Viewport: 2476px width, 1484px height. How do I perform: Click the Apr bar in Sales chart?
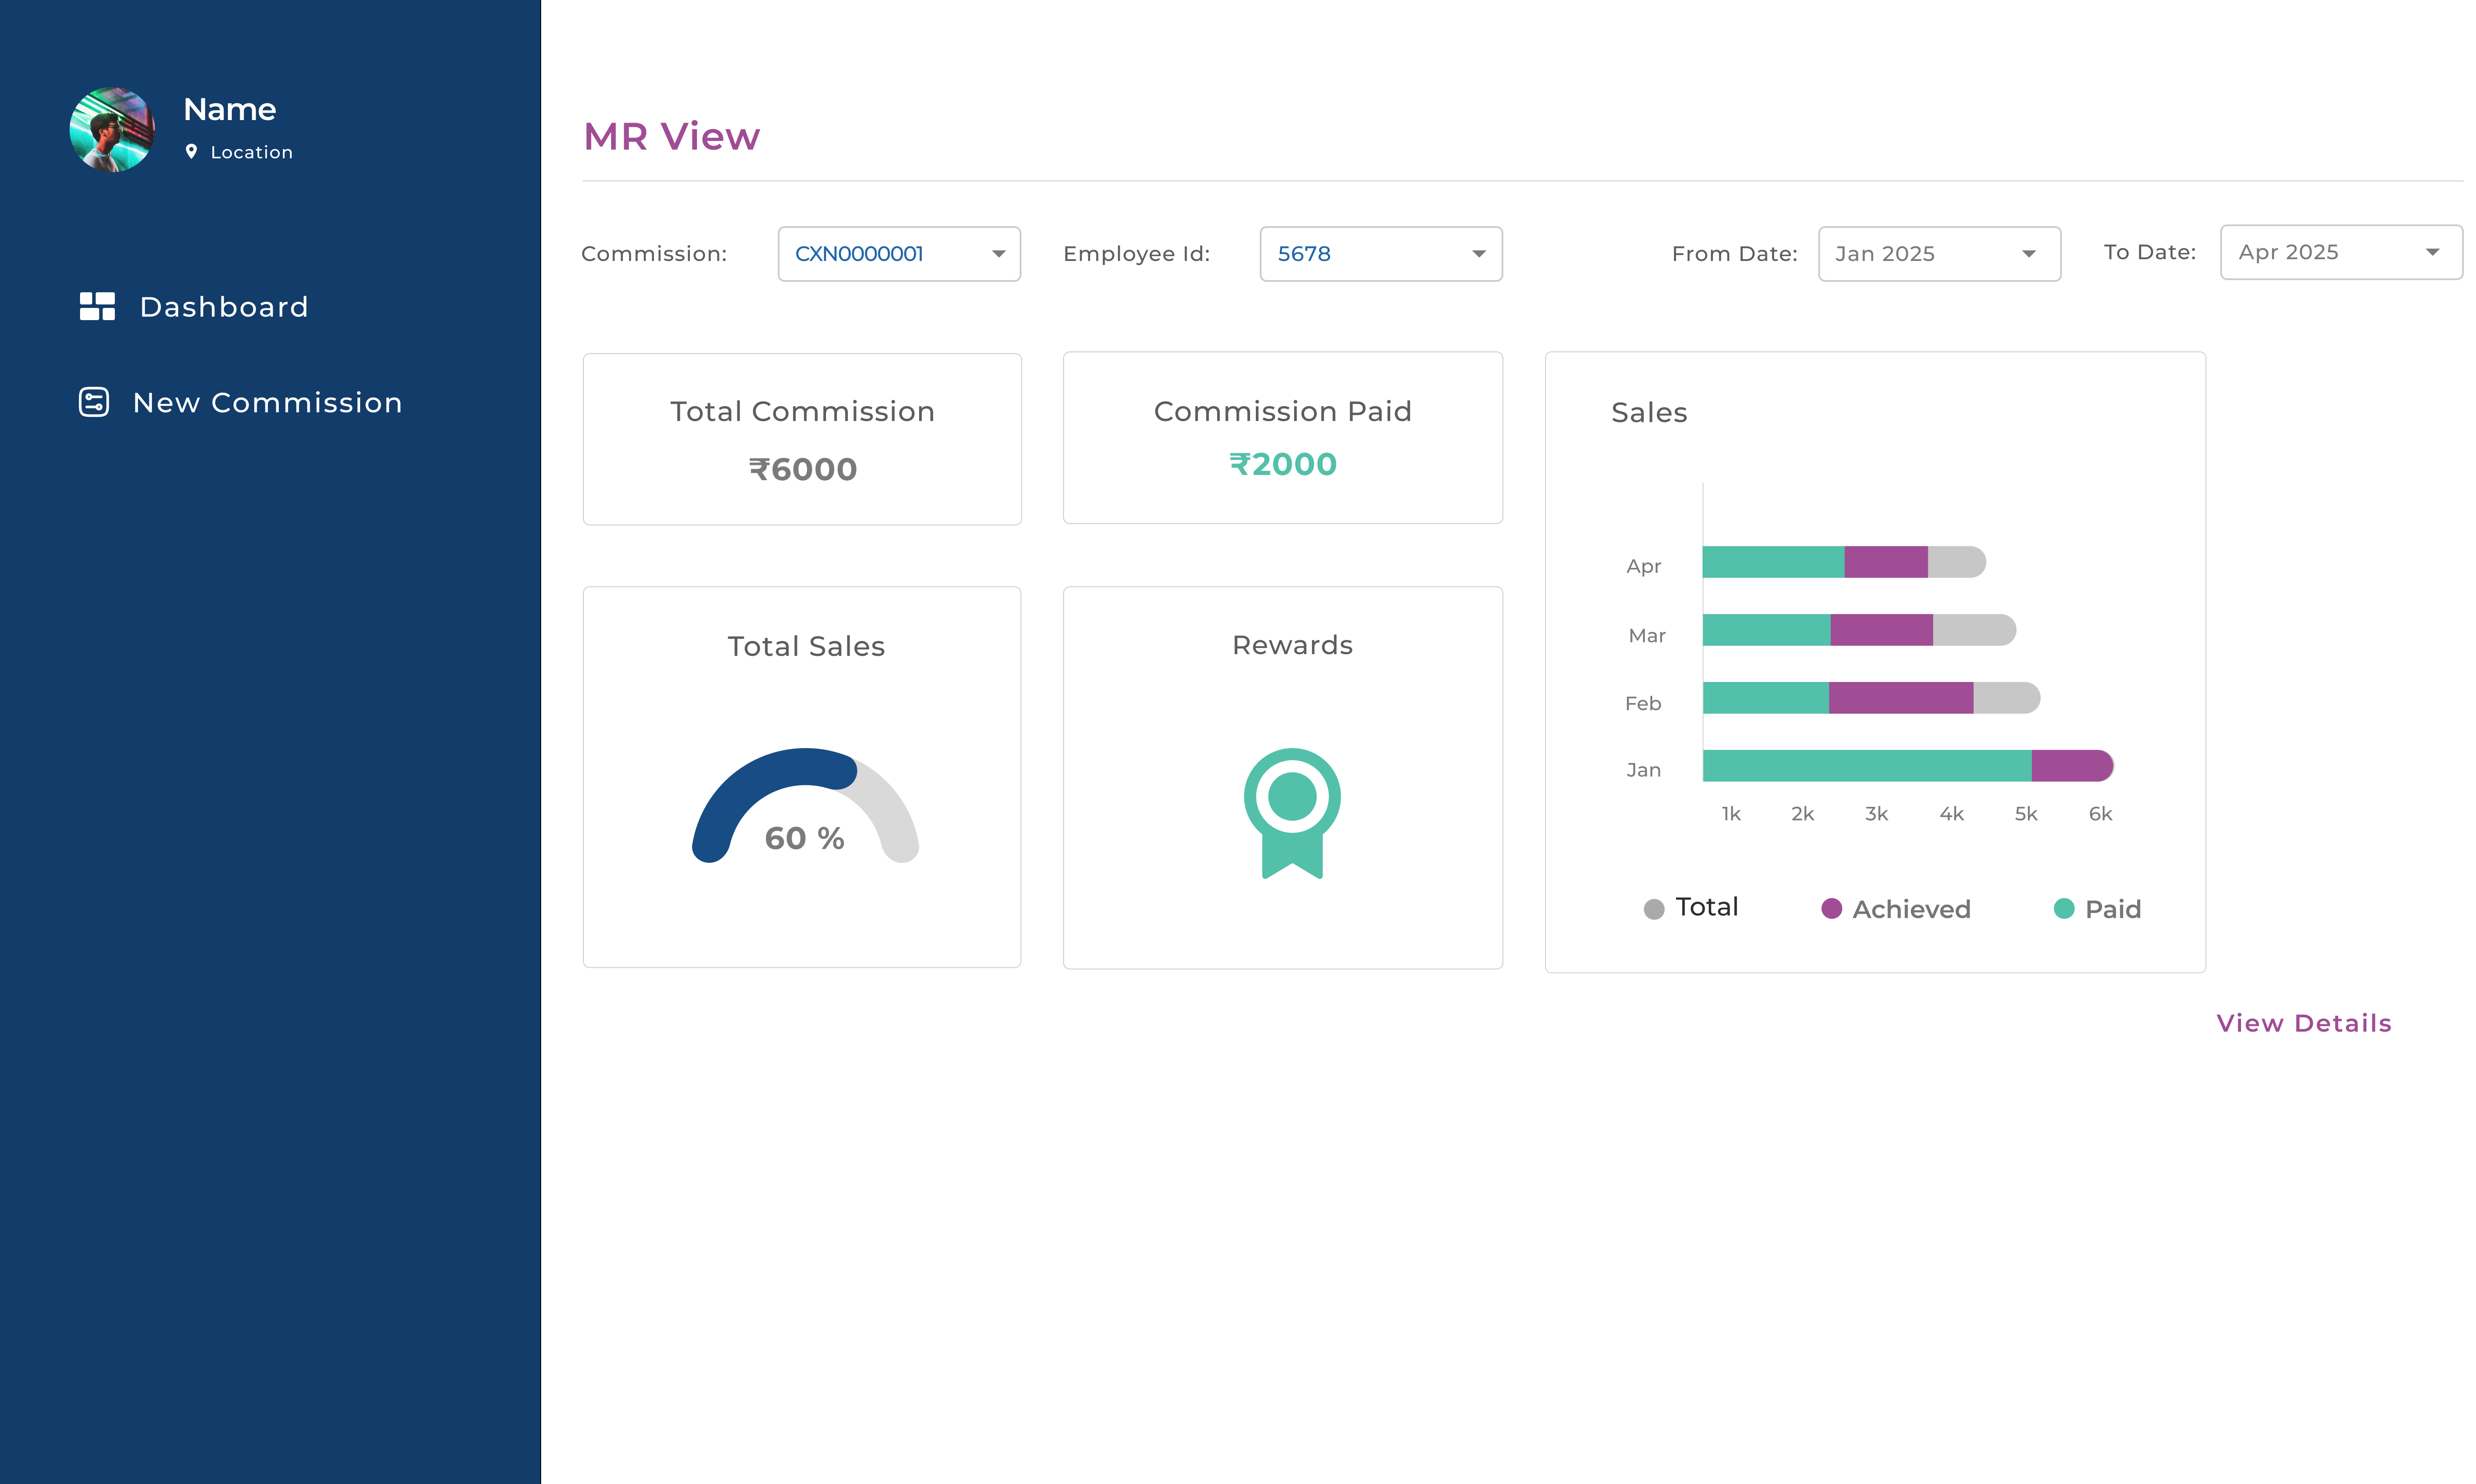pos(1844,562)
